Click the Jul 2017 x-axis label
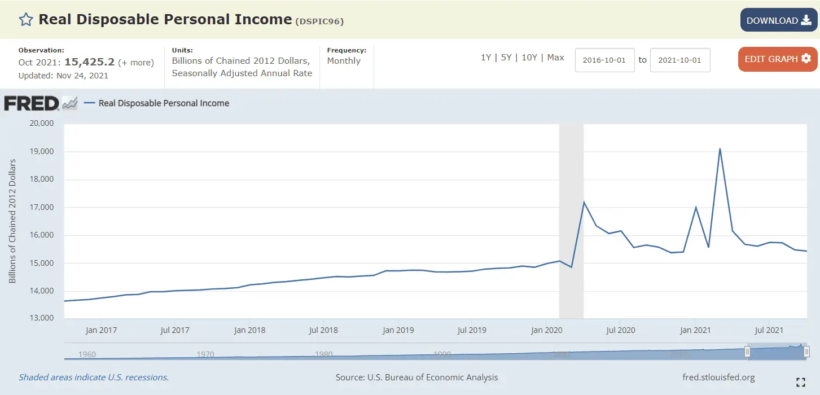Viewport: 820px width, 395px height. pyautogui.click(x=174, y=330)
